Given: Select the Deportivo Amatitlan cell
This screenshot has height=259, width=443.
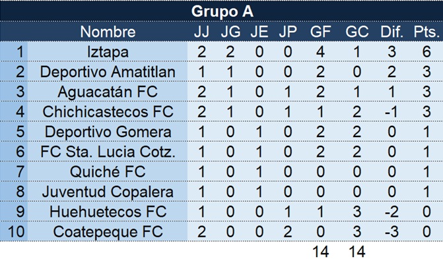Looking at the screenshot, I should 108,72.
